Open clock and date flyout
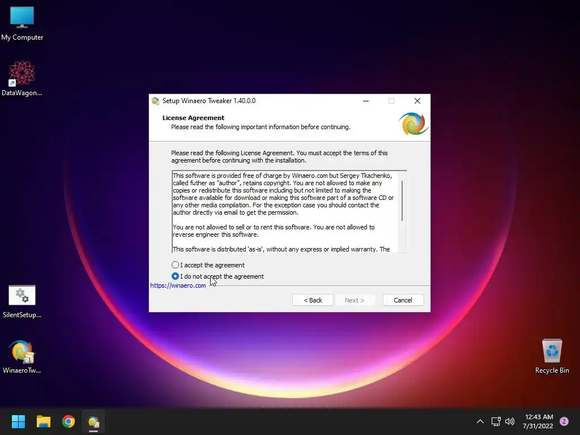Viewport: 580px width, 435px height. tap(538, 421)
